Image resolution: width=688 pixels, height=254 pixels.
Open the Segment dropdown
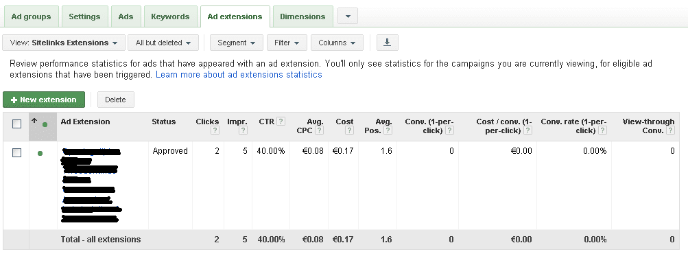(237, 43)
